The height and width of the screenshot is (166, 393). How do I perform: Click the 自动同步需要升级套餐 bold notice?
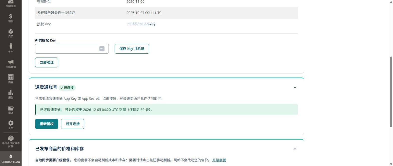[53, 160]
